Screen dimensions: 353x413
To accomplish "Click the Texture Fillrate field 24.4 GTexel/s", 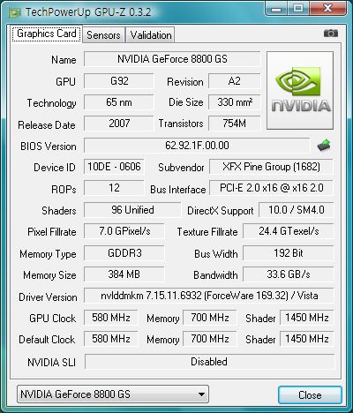I will coord(289,231).
